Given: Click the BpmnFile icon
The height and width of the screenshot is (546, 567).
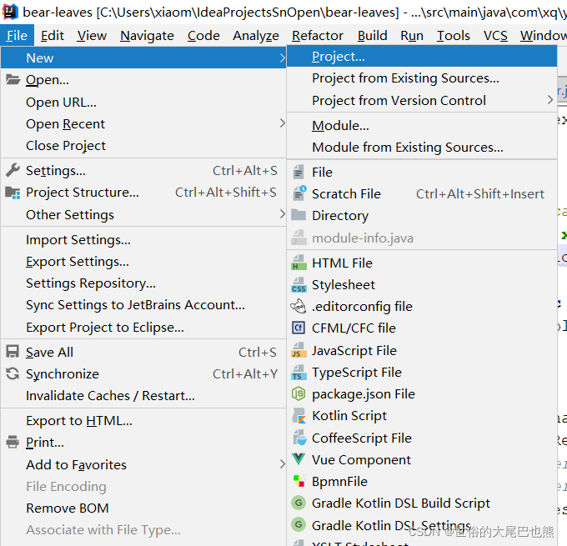Looking at the screenshot, I should 299,481.
